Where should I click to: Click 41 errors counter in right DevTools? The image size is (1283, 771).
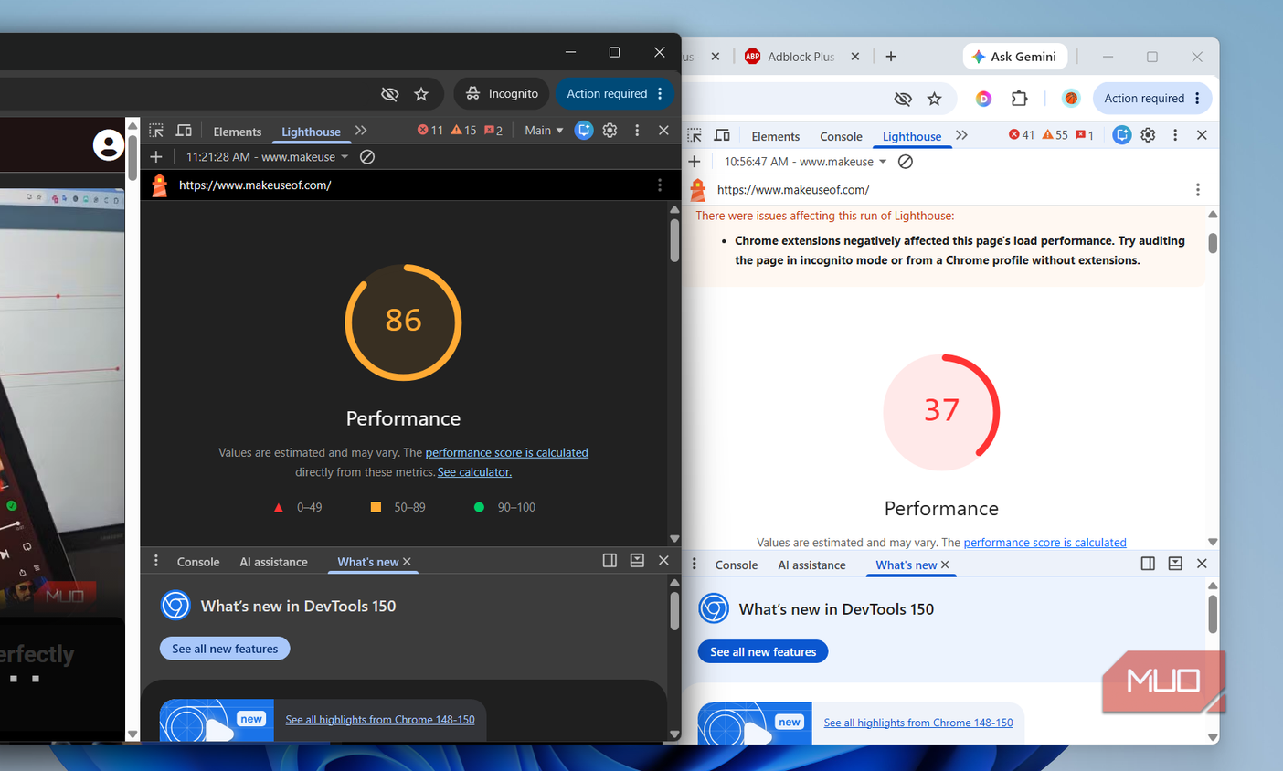pos(1022,135)
